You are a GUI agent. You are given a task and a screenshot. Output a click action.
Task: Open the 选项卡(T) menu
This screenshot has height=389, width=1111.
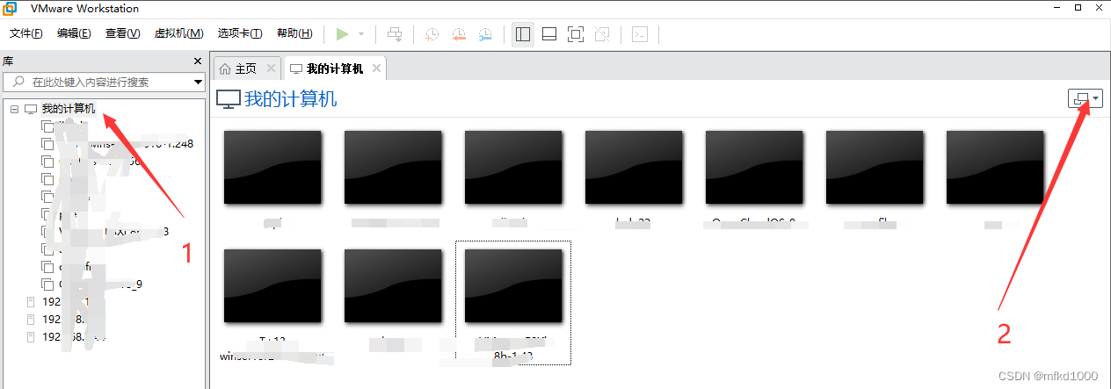tap(240, 33)
